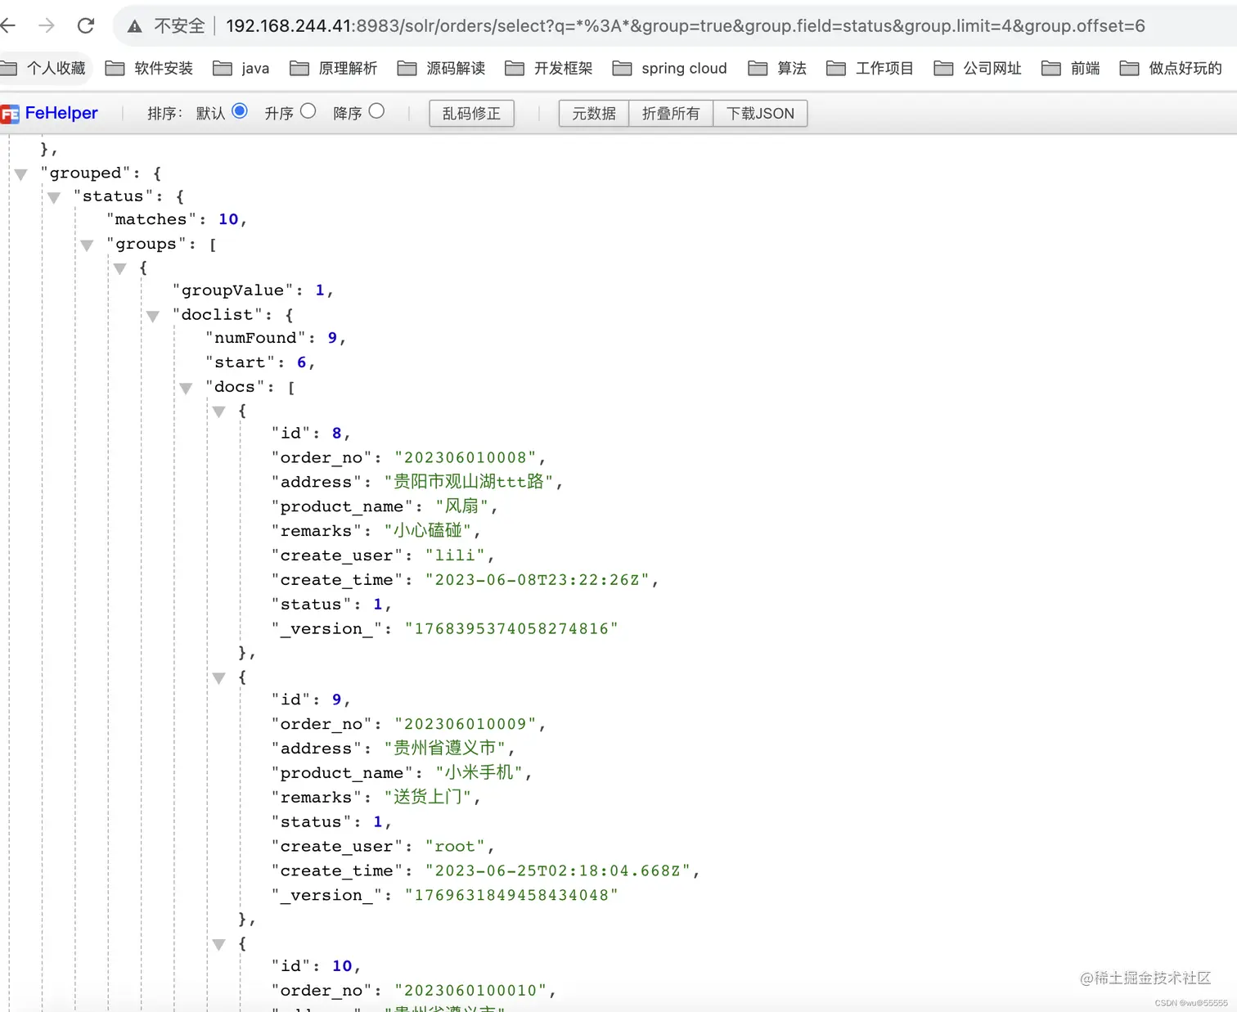Click address value 贵州省遵义市 for id 9

tap(445, 748)
